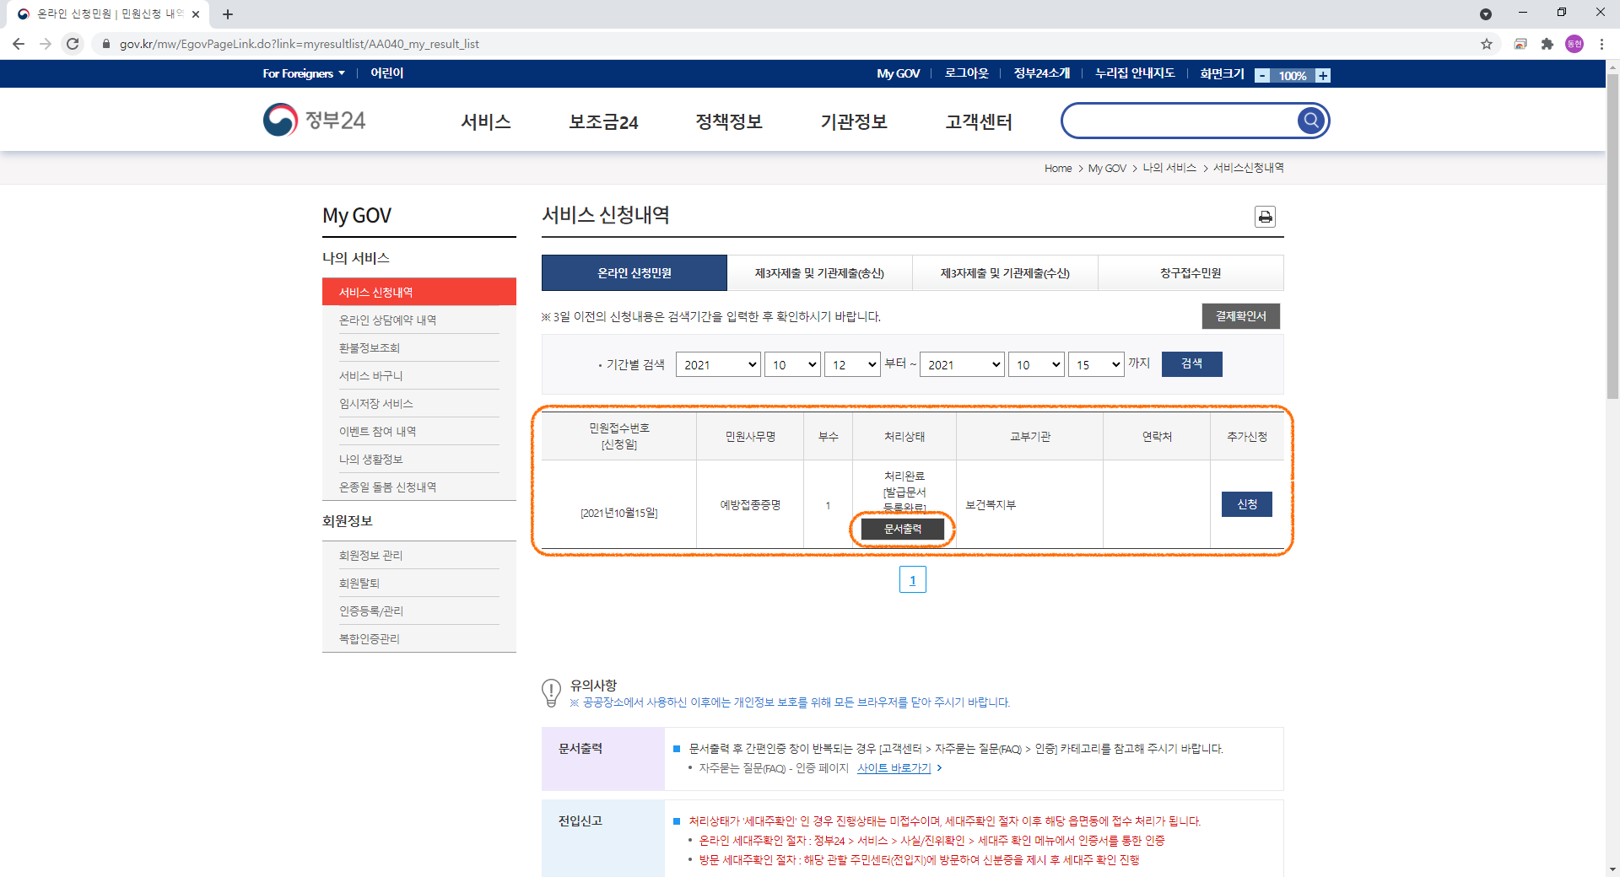This screenshot has height=877, width=1620.
Task: Open a new browser tab
Action: point(228,14)
